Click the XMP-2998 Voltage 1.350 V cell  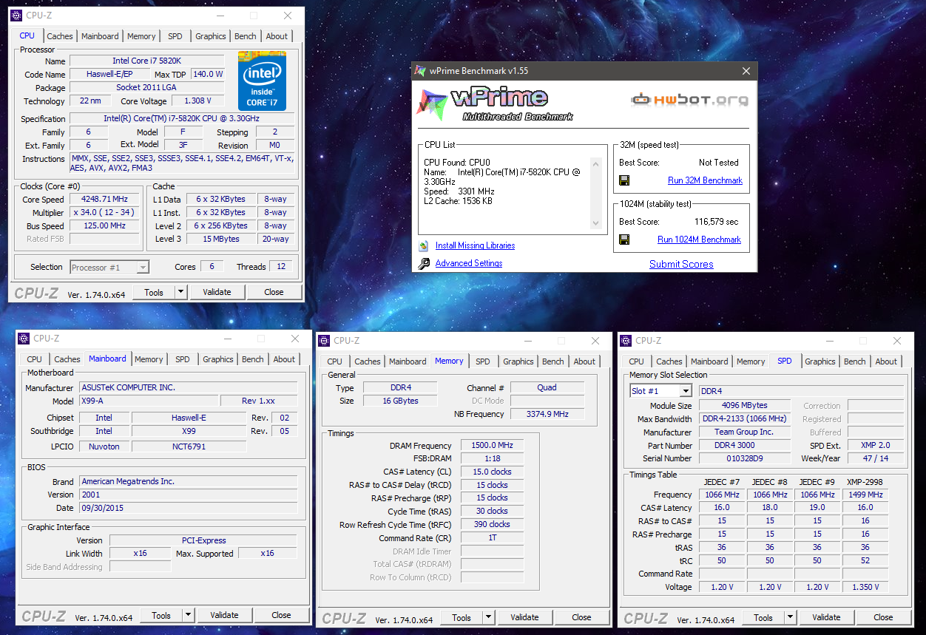tap(865, 587)
